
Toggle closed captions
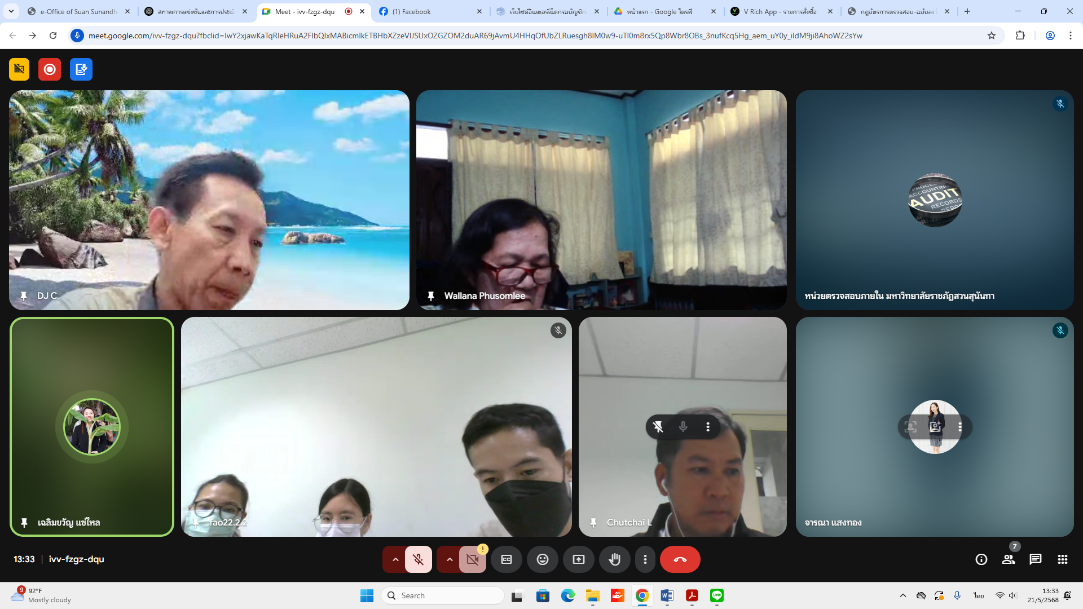(x=507, y=559)
